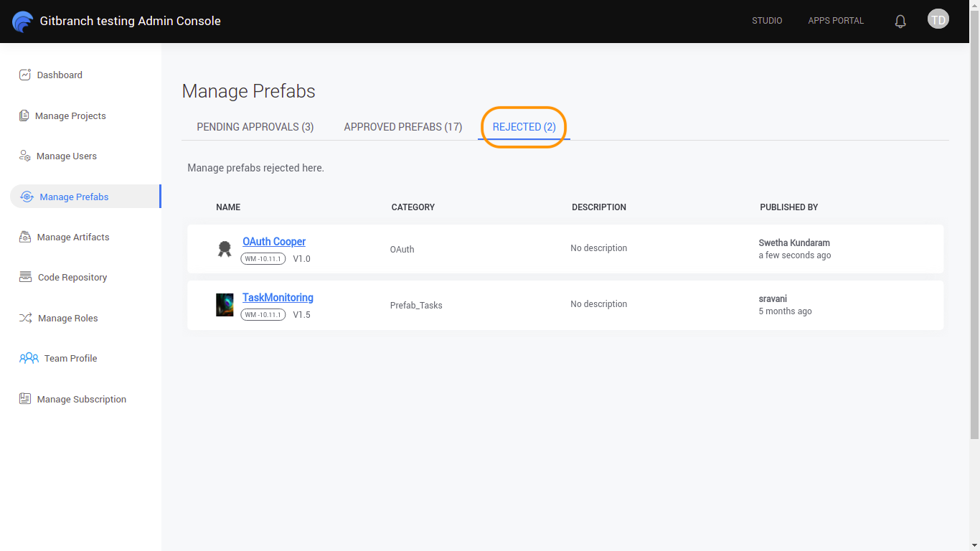
Task: Open the TaskMonitoring prefab link
Action: [x=278, y=298]
